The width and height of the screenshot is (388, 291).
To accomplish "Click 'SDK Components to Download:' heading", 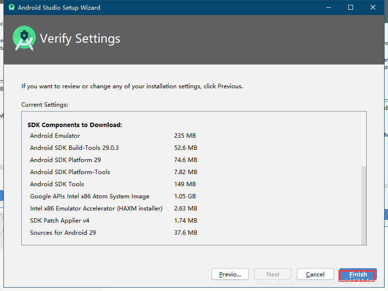I will click(x=75, y=125).
